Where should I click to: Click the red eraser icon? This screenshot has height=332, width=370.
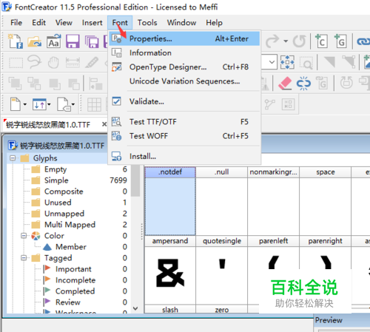pyautogui.click(x=285, y=83)
